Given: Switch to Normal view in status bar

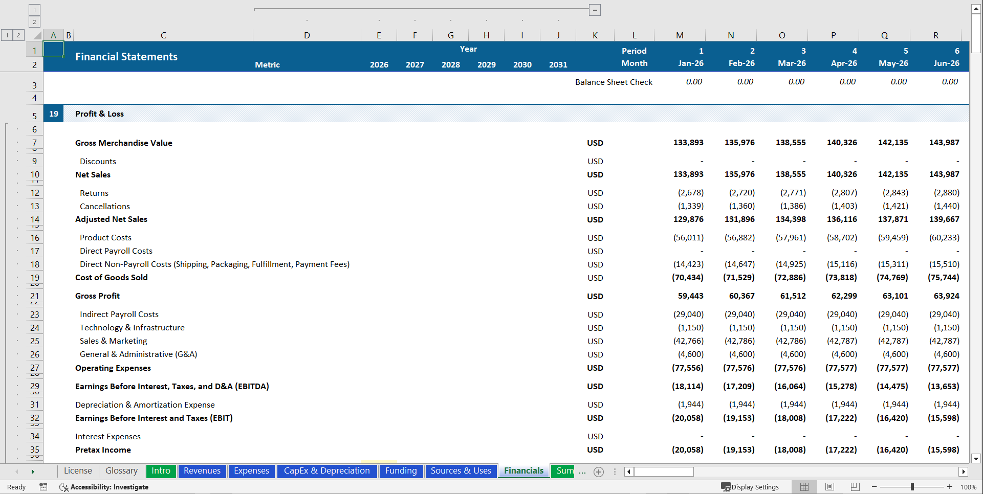Looking at the screenshot, I should (804, 487).
